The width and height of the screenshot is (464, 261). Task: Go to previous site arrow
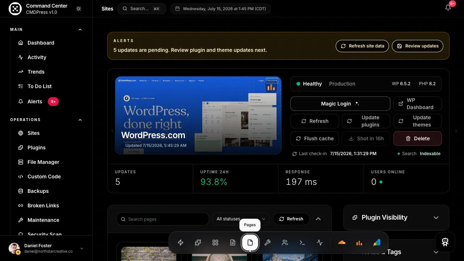pos(112,131)
